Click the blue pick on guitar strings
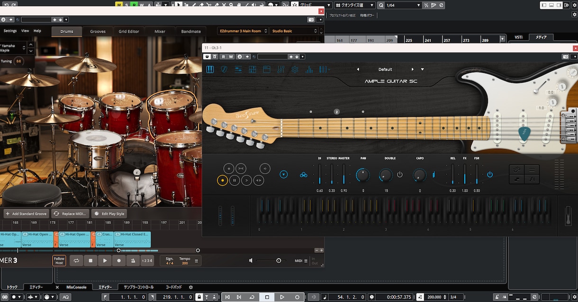Image resolution: width=578 pixels, height=302 pixels. 524,134
